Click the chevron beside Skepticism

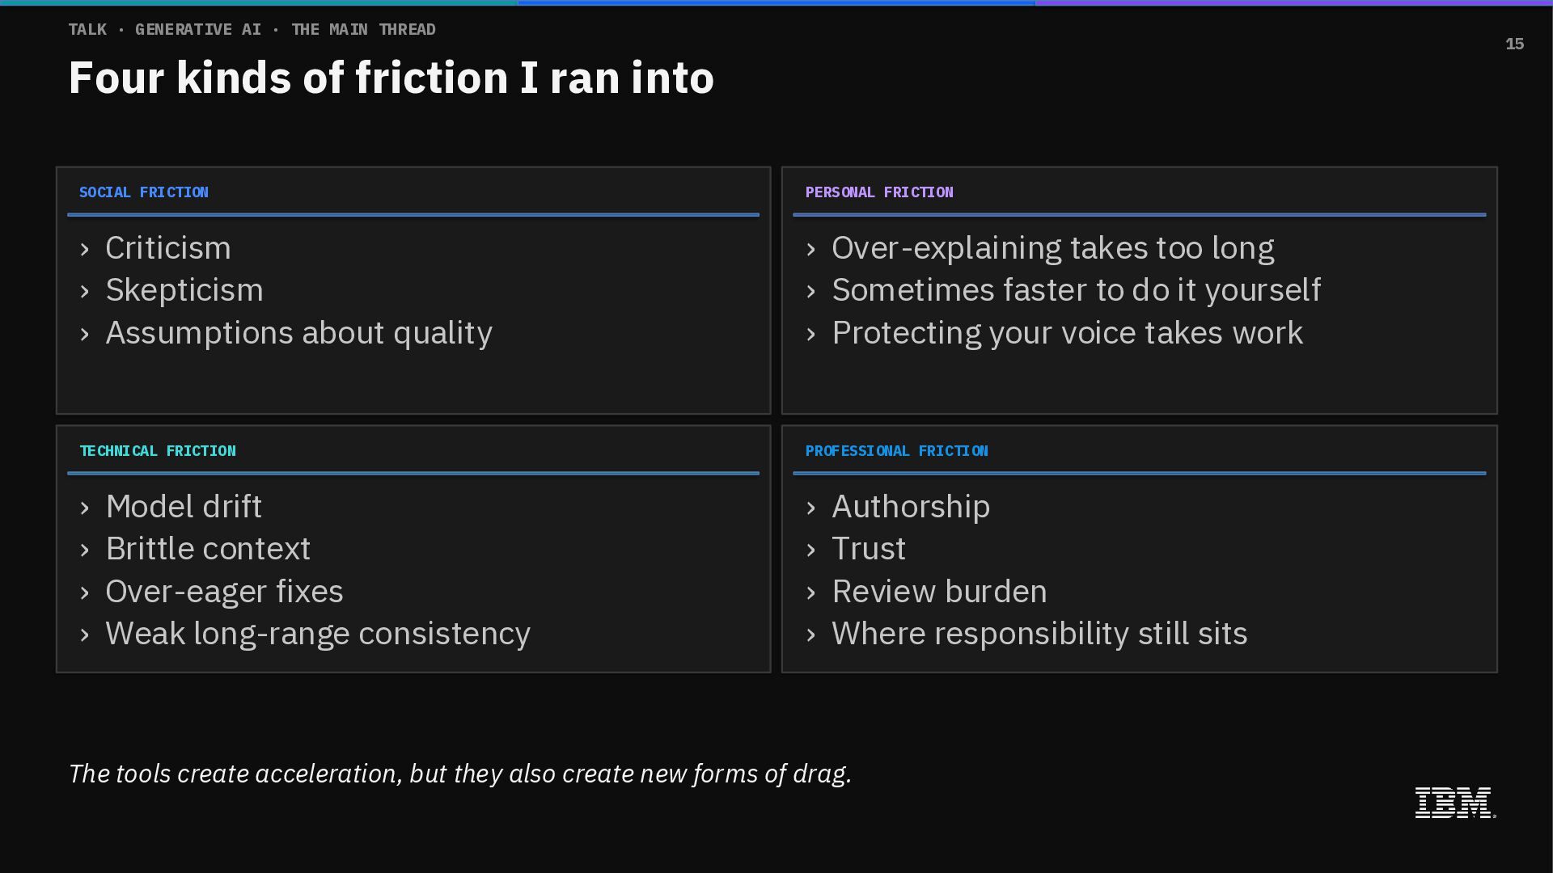(85, 291)
